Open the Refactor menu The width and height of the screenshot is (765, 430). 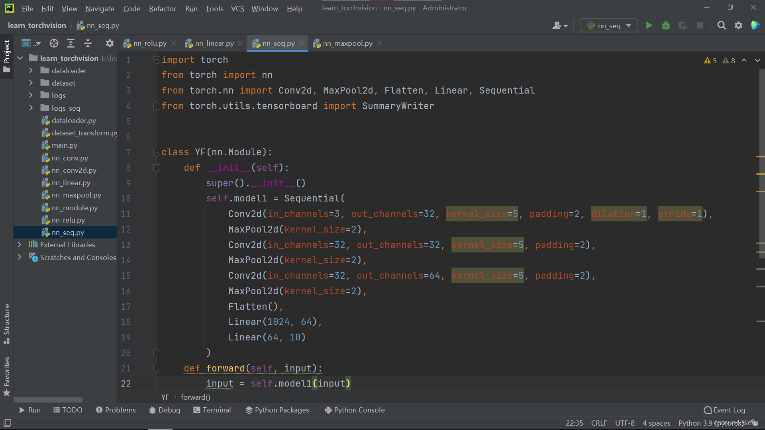tap(162, 8)
